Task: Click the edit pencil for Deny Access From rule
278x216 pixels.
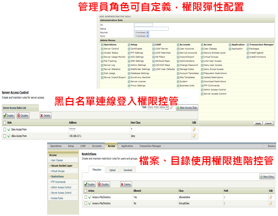Action: 194,129
